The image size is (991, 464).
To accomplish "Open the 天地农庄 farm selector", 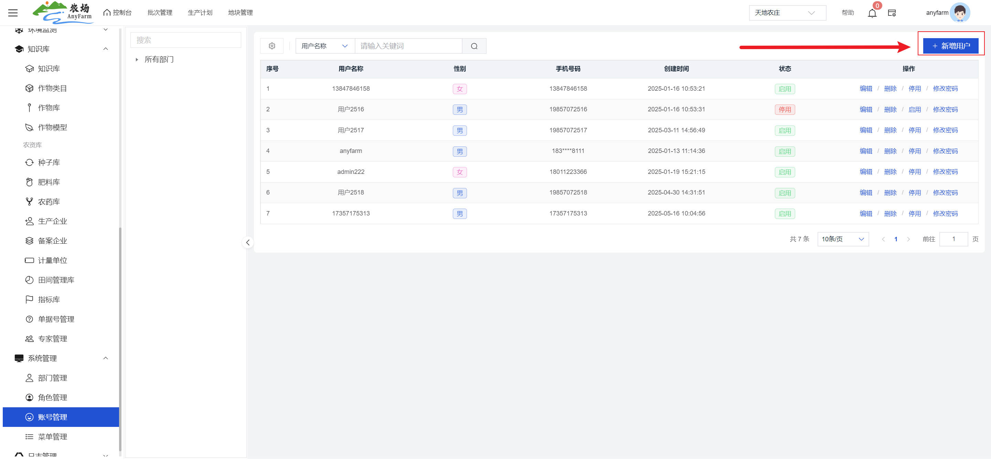I will tap(786, 13).
